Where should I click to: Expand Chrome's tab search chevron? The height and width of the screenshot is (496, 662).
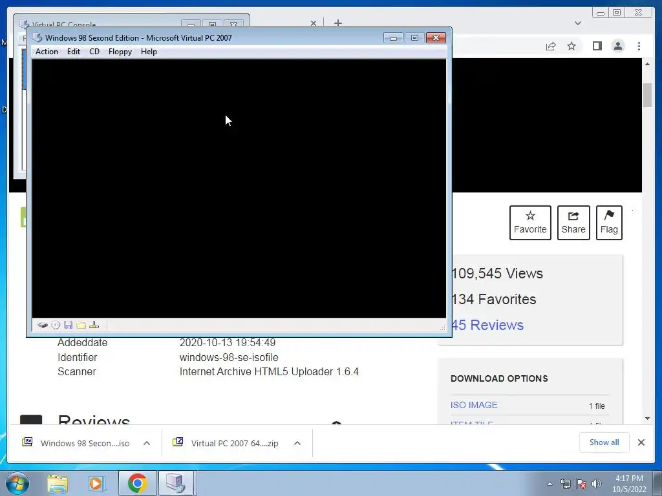[x=578, y=23]
